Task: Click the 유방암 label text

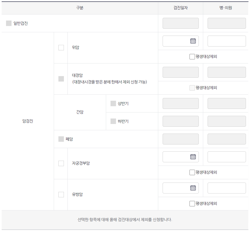Action: (x=77, y=194)
